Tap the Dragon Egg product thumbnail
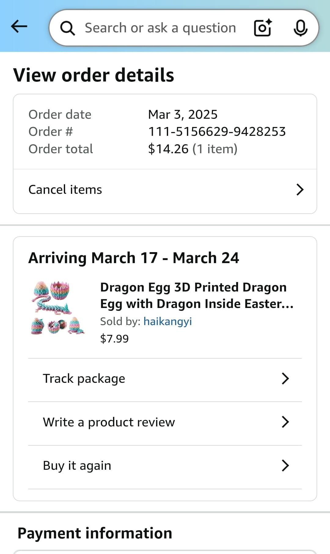330x554 pixels. [58, 308]
